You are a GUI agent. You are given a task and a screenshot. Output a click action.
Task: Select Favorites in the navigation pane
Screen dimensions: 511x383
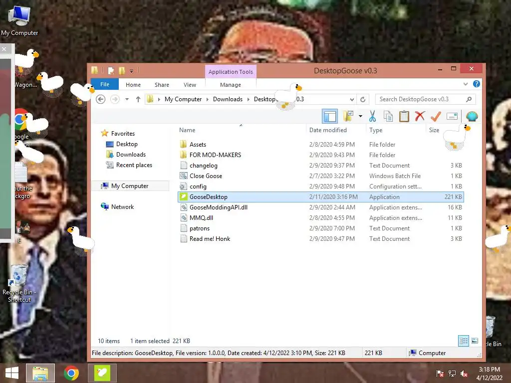click(x=123, y=134)
